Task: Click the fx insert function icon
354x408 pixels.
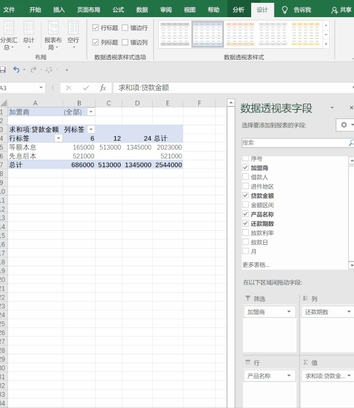Action: pyautogui.click(x=103, y=88)
